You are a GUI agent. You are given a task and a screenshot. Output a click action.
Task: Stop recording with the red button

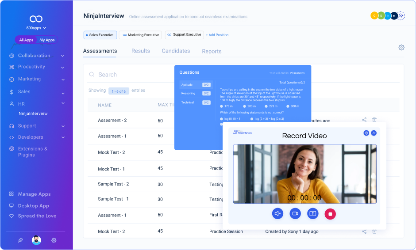coord(330,214)
